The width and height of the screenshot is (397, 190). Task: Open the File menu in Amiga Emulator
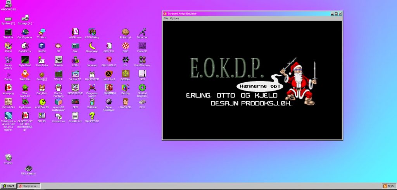(x=166, y=19)
